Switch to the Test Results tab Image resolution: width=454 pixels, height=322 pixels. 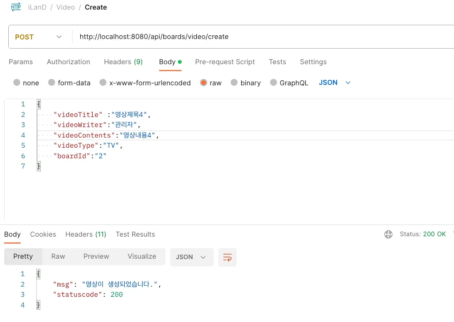[135, 234]
